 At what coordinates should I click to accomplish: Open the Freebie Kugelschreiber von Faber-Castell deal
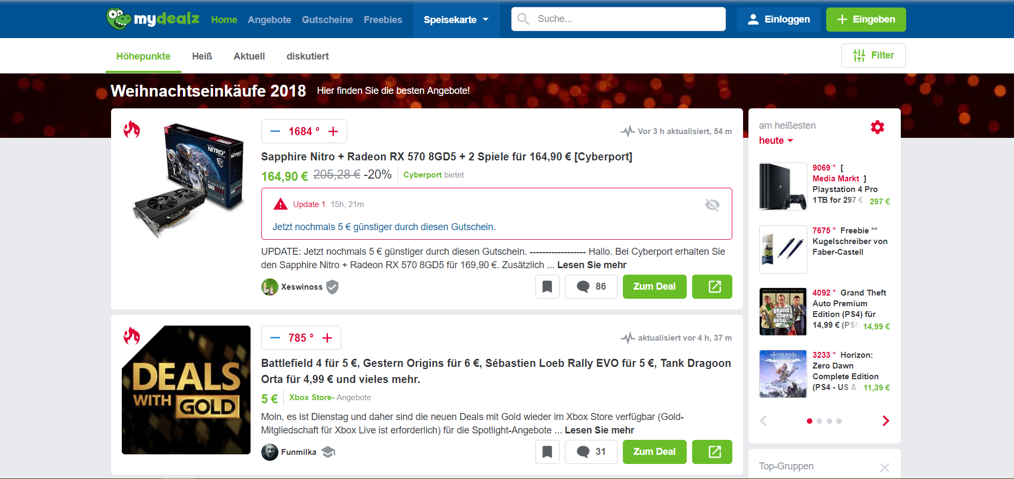[x=850, y=241]
